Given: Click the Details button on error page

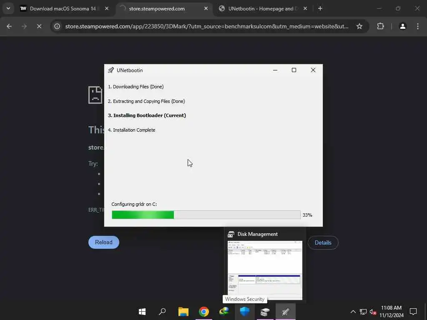Looking at the screenshot, I should [x=323, y=242].
